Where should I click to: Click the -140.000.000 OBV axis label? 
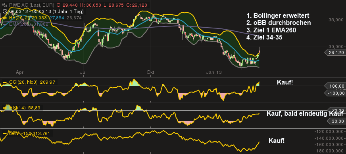(x=329, y=138)
